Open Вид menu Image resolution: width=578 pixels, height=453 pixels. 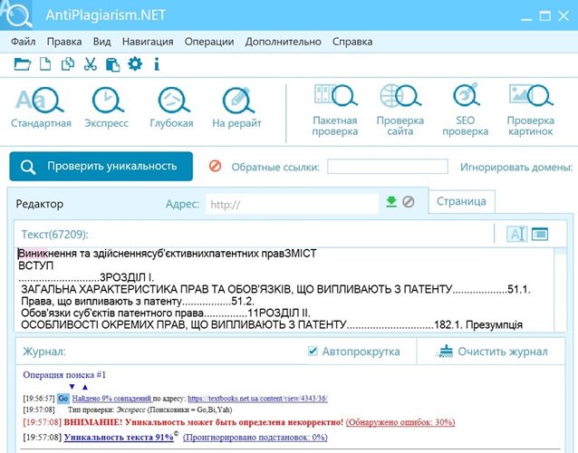tap(102, 42)
